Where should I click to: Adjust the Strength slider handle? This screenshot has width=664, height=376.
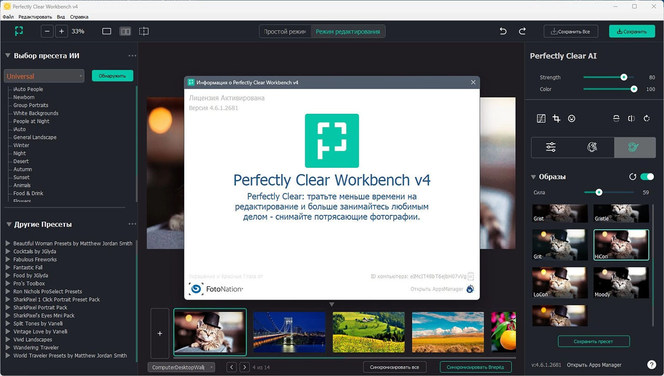(x=624, y=77)
